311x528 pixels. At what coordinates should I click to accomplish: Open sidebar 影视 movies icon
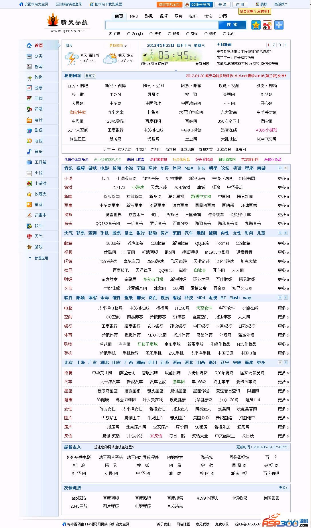[x=29, y=130]
